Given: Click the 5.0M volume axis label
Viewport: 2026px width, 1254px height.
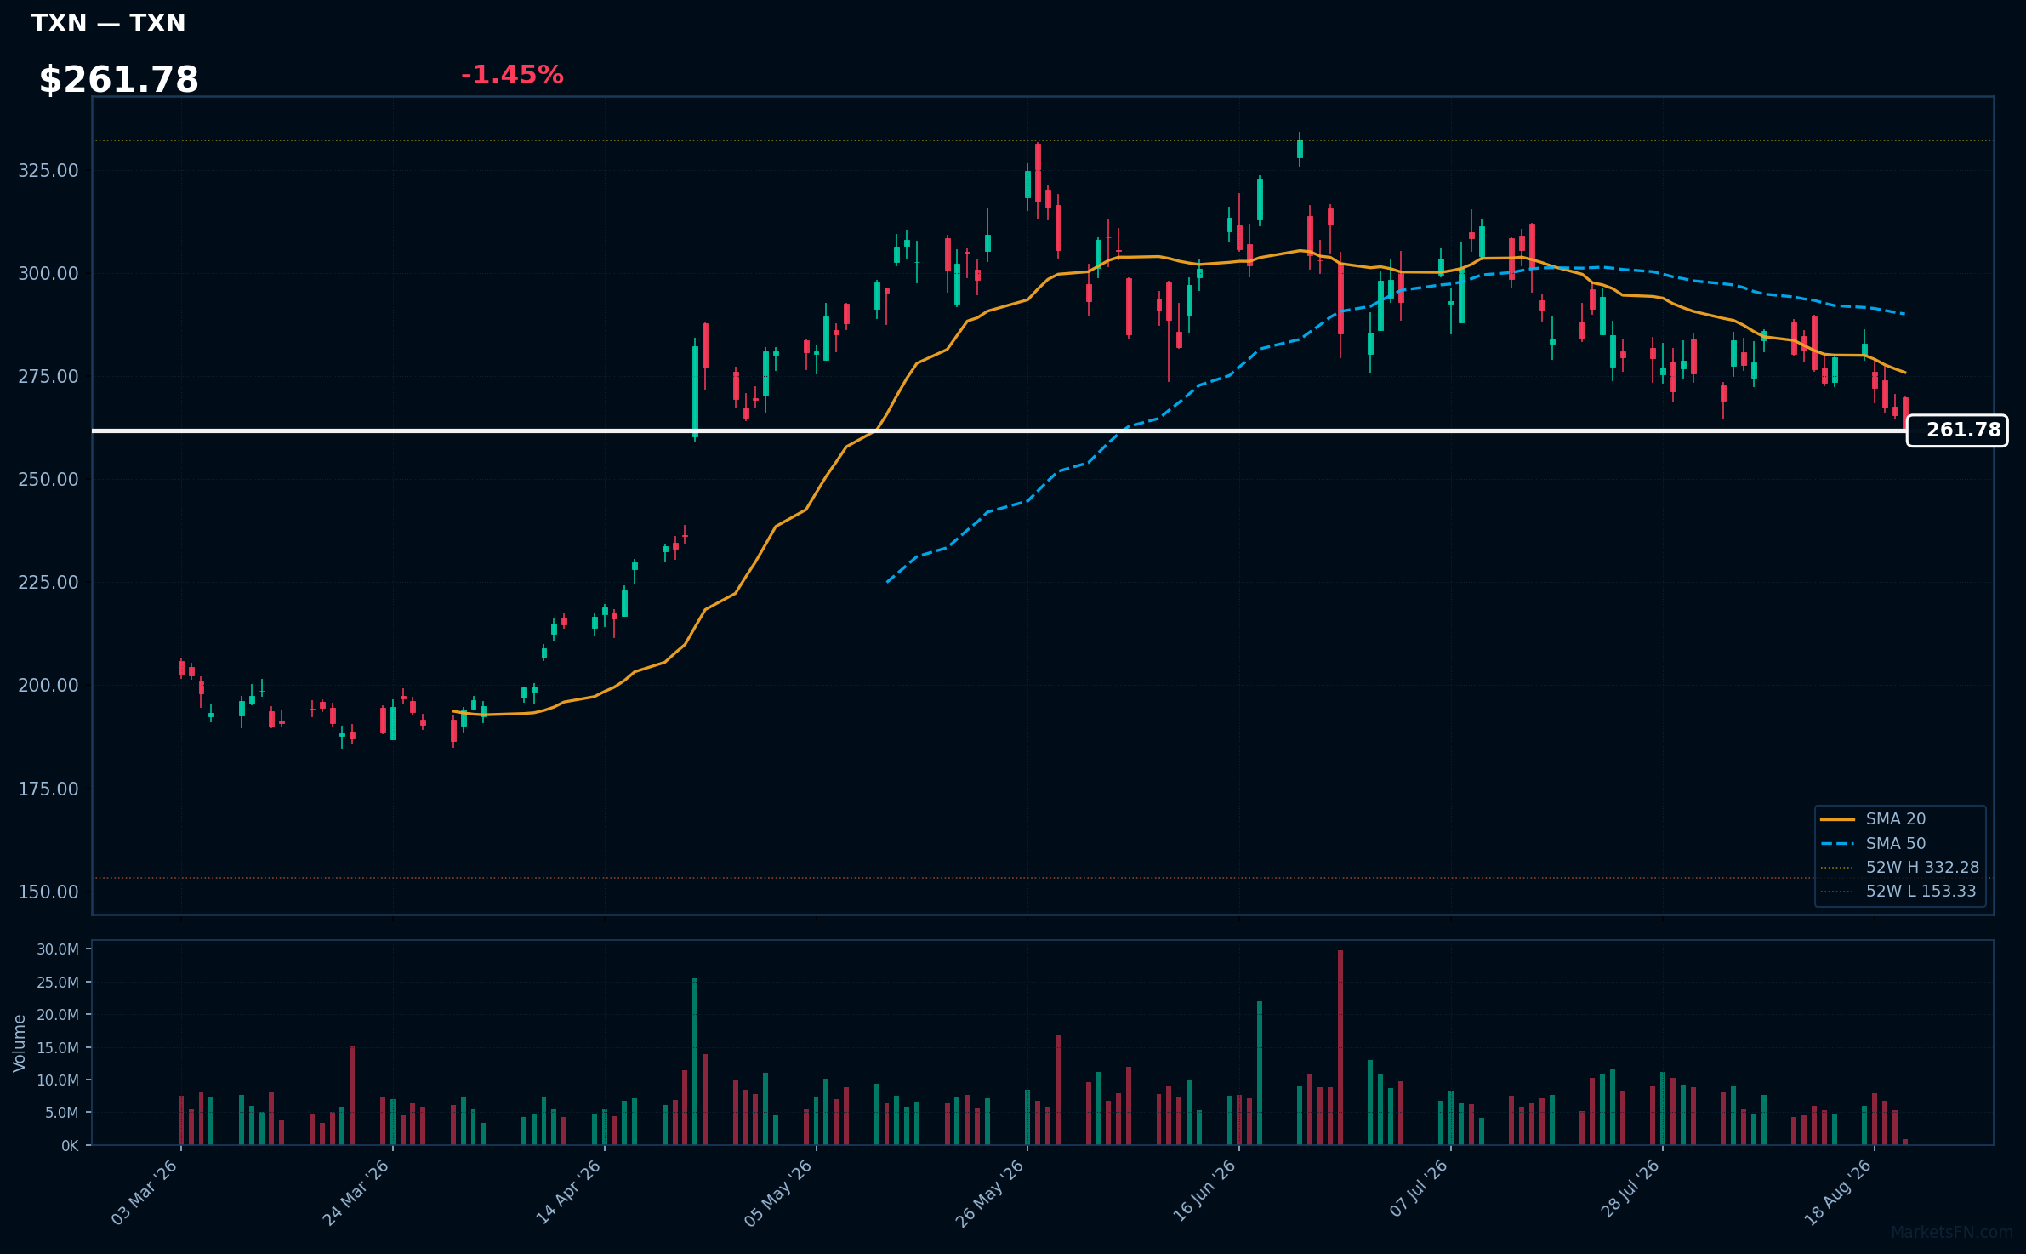Looking at the screenshot, I should tap(62, 1114).
